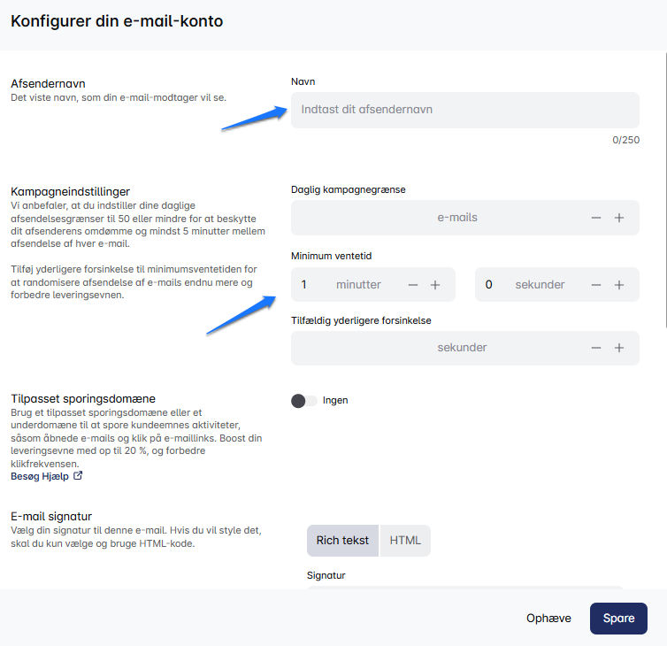Screen dimensions: 667x646
Task: Click the Daglig kampagnegrænse e-mails field
Action: pos(442,218)
